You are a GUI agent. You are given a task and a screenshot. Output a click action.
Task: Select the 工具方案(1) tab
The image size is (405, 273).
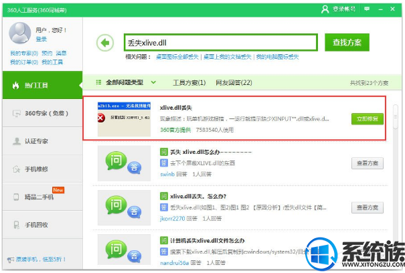click(x=189, y=83)
